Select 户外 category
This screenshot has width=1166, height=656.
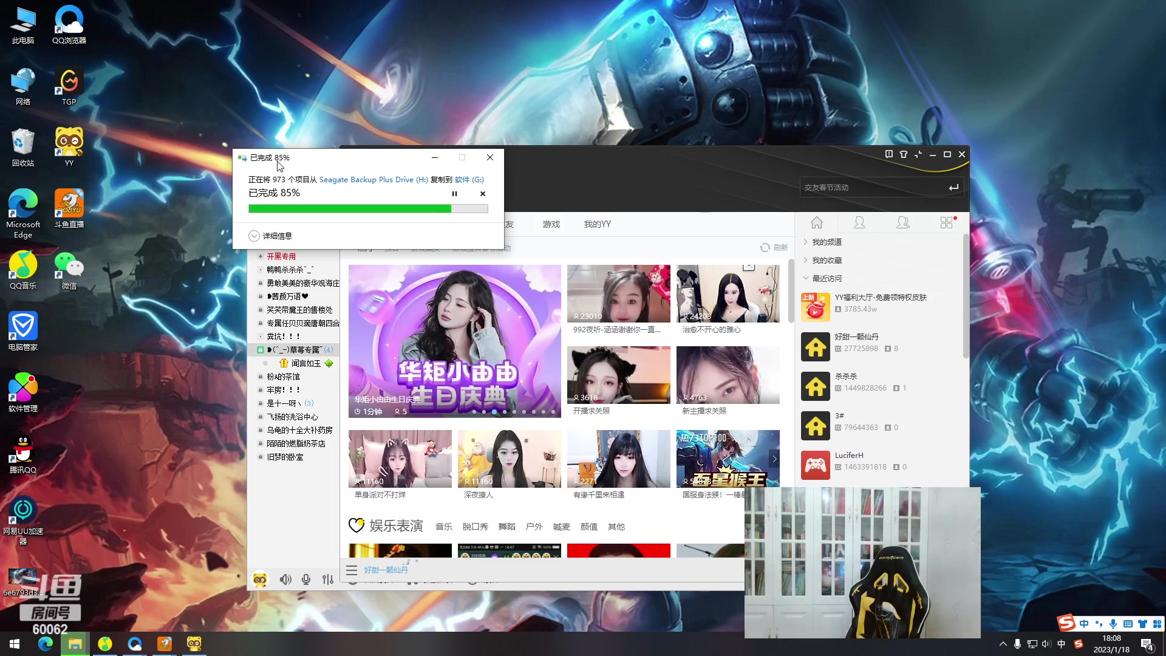point(534,527)
